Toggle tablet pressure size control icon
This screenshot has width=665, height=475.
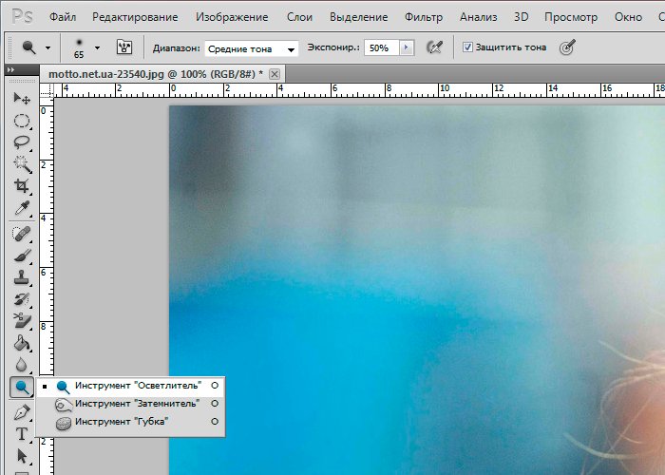pos(567,47)
